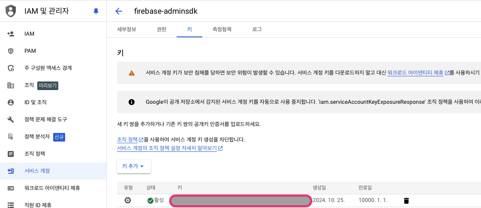Click the green 활성 status checkmark
Viewport: 481px width, 208px height.
150,201
